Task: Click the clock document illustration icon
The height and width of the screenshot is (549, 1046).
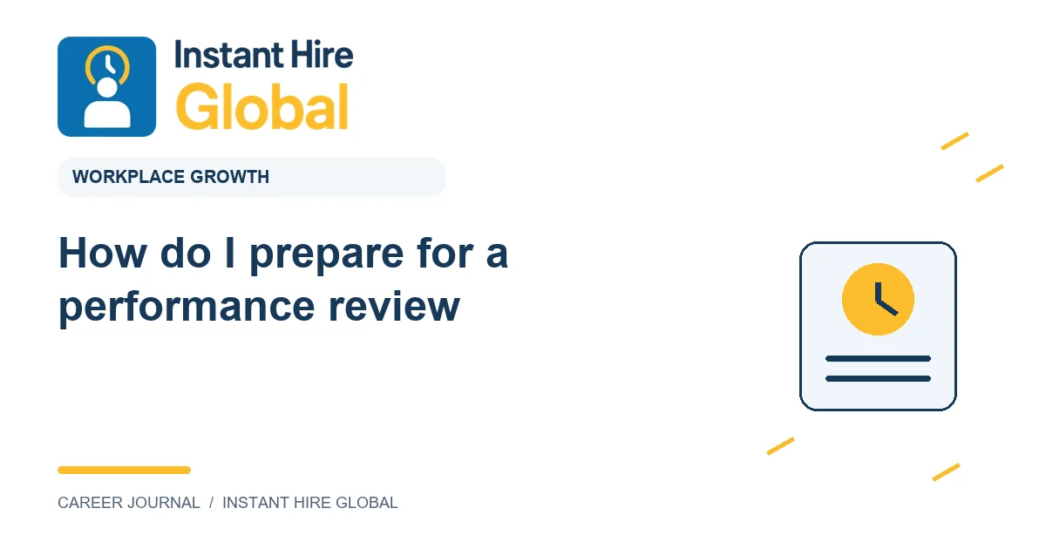Action: click(878, 326)
